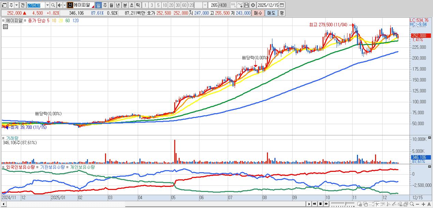Click the 전 button beside stock code
The image size is (433, 208).
point(23,5)
